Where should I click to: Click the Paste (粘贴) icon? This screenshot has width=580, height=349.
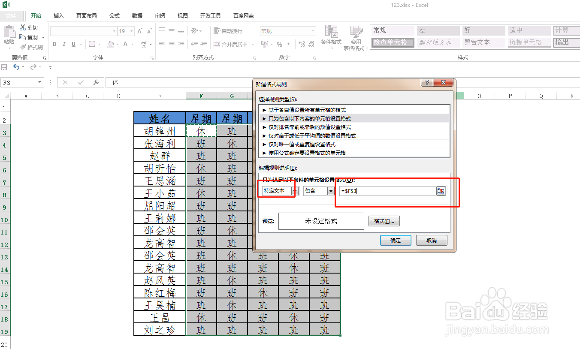(x=9, y=32)
